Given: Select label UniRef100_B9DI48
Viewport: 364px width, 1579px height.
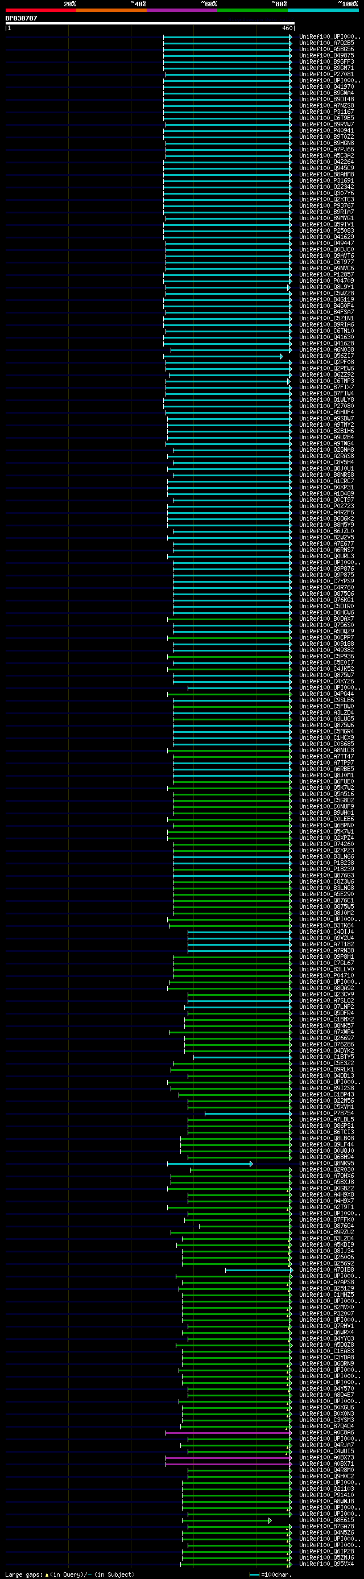Looking at the screenshot, I should (x=326, y=100).
